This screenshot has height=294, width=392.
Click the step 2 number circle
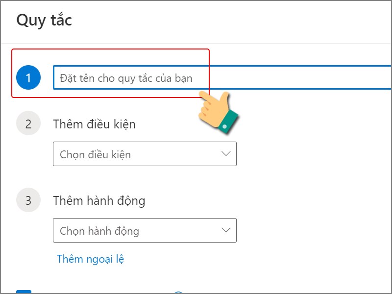click(x=28, y=124)
